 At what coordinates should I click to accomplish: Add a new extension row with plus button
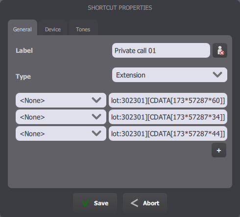pos(219,150)
